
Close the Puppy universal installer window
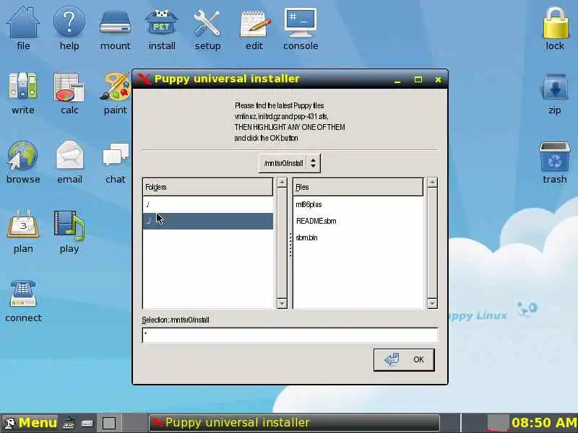click(x=438, y=79)
